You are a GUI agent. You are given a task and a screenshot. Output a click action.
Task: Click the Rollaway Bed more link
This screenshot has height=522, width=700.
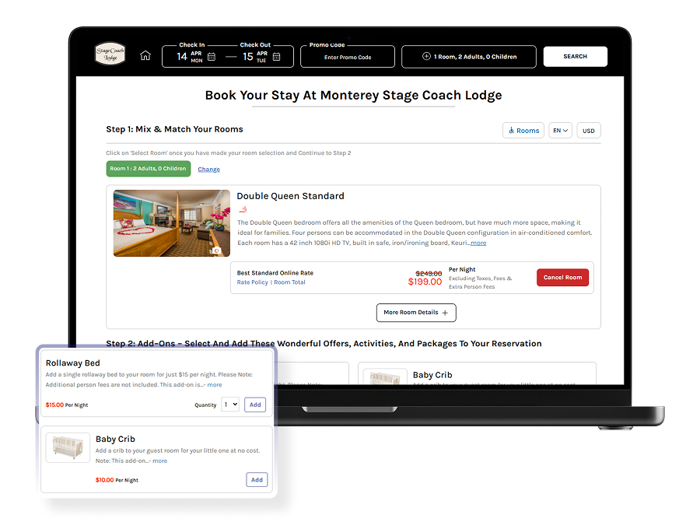tap(215, 385)
